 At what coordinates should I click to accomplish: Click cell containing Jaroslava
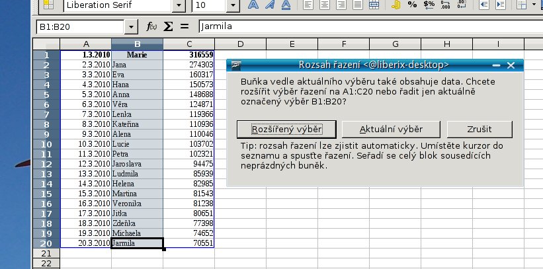click(x=138, y=164)
